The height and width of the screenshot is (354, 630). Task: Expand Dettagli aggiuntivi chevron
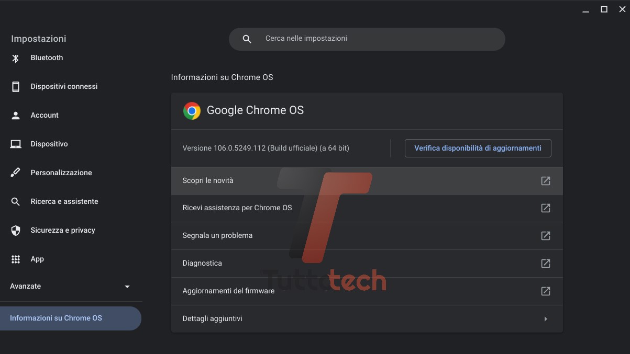point(545,319)
